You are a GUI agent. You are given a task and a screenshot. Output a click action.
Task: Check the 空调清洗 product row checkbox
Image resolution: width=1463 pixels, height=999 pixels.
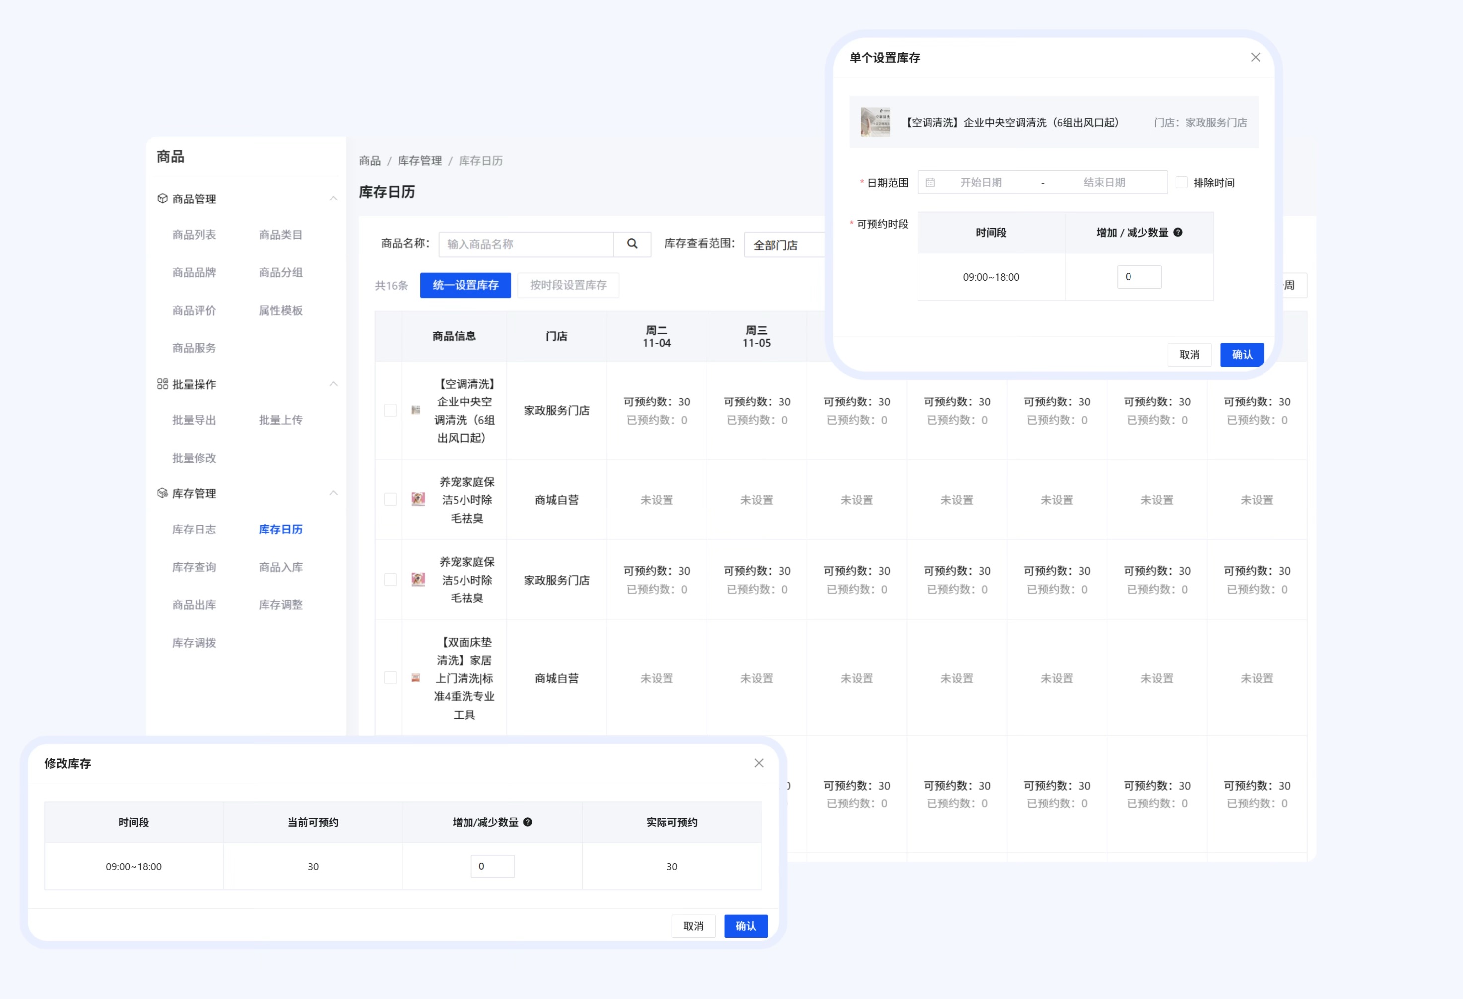point(390,410)
